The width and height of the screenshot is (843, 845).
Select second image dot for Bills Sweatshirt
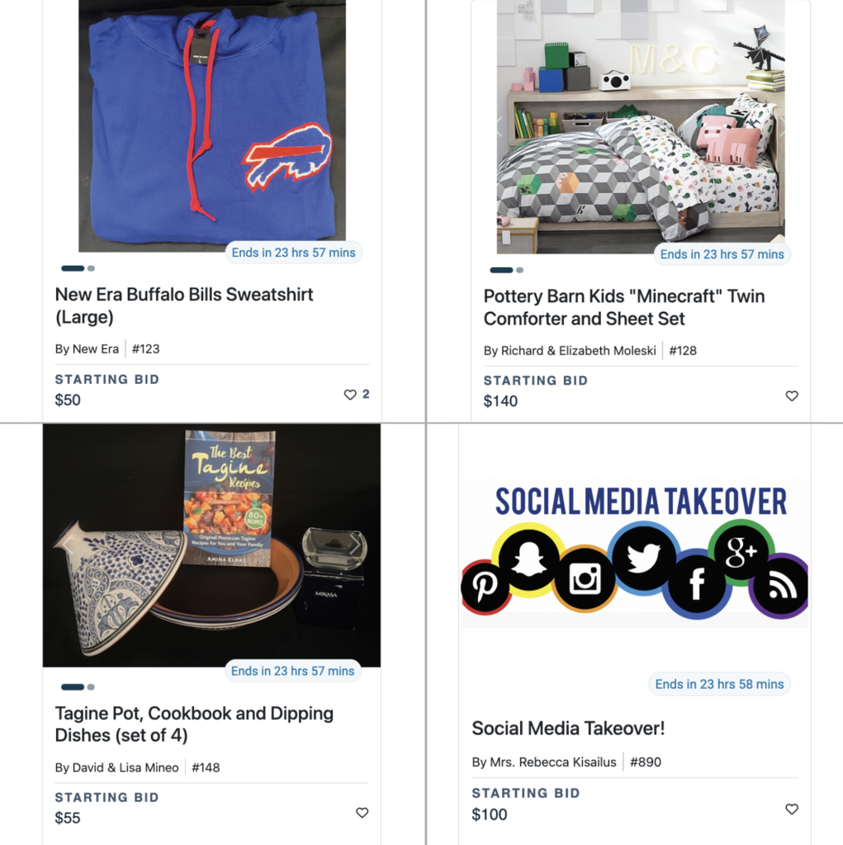91,268
